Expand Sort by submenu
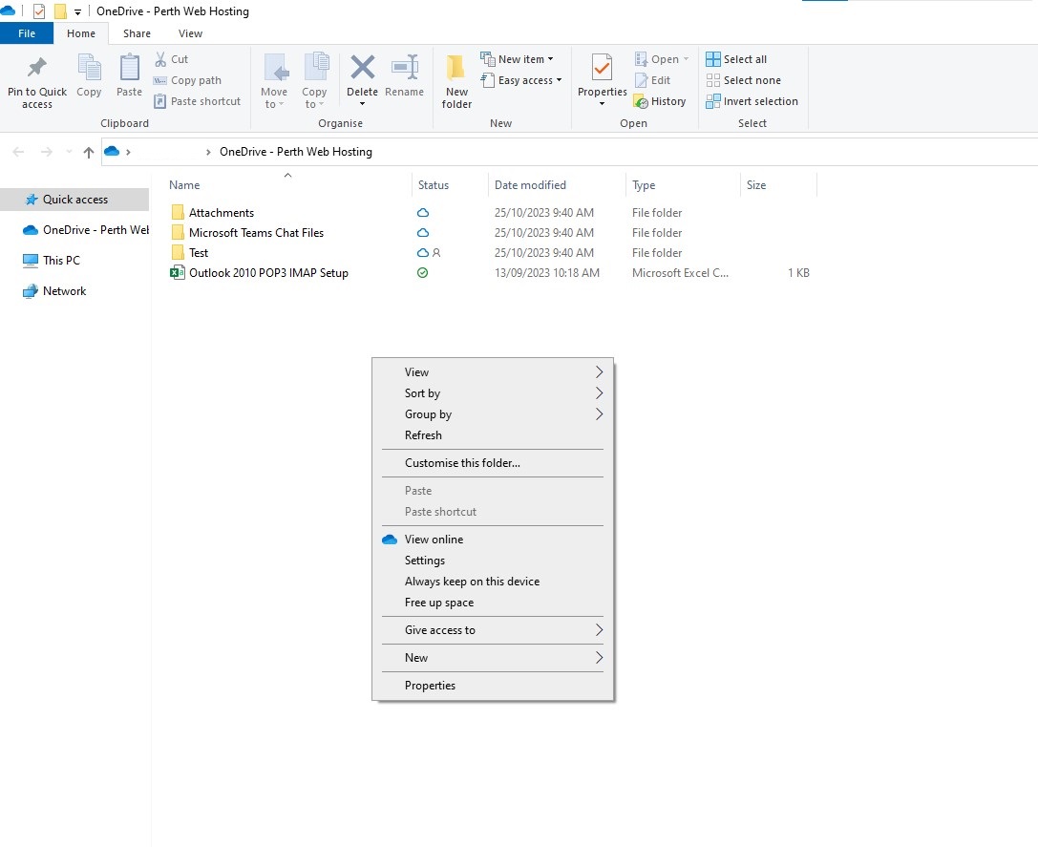The image size is (1038, 847). point(599,393)
